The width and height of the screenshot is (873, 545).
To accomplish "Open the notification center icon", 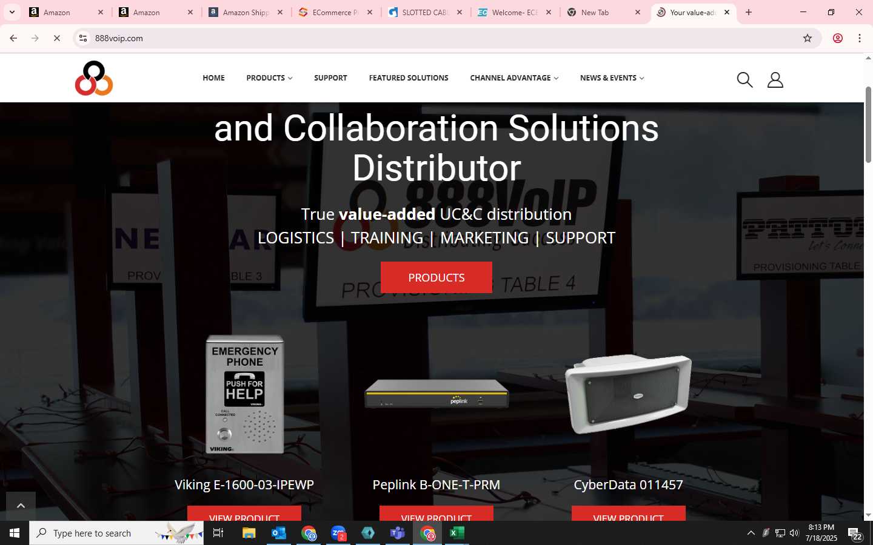I will click(855, 533).
